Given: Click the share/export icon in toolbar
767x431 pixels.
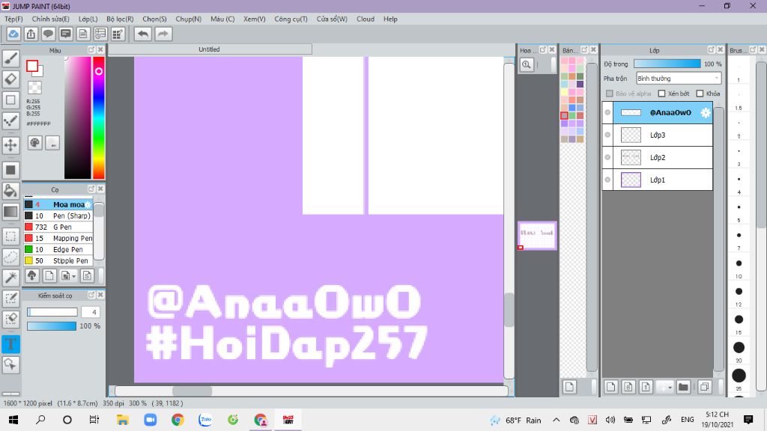Looking at the screenshot, I should coord(31,34).
